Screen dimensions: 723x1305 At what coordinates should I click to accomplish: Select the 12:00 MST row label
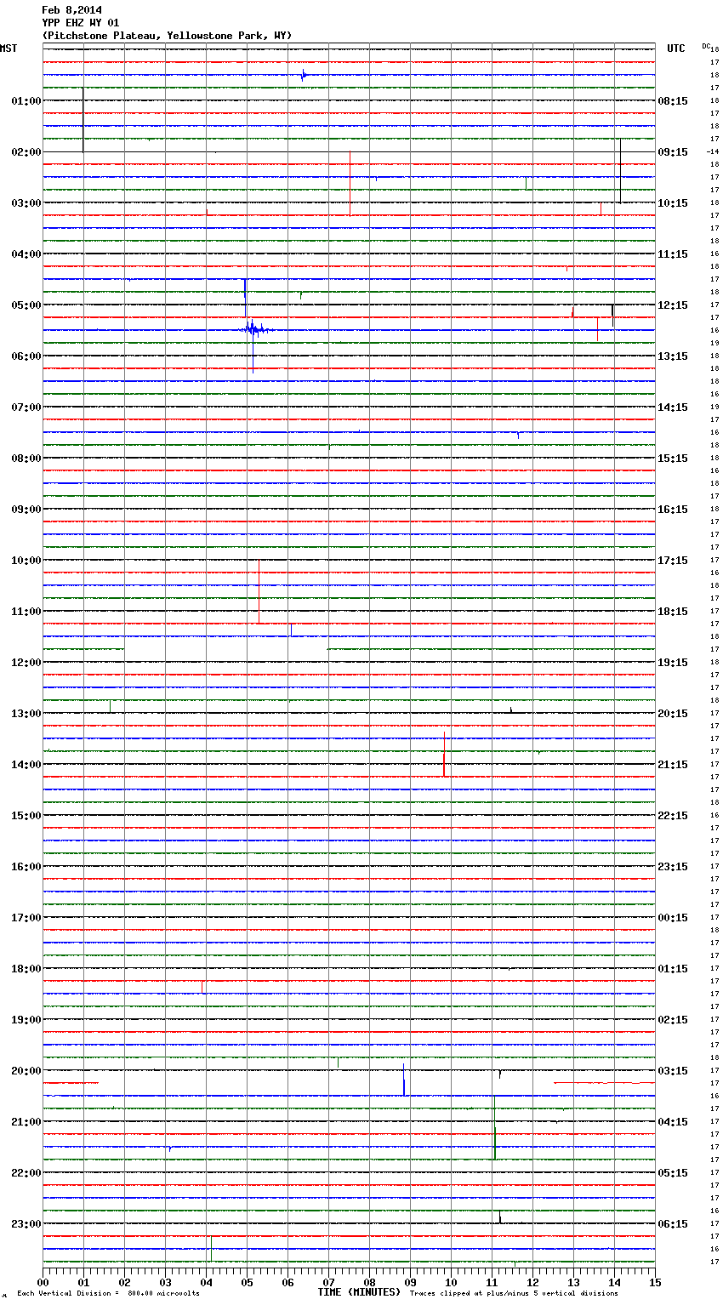pyautogui.click(x=26, y=663)
